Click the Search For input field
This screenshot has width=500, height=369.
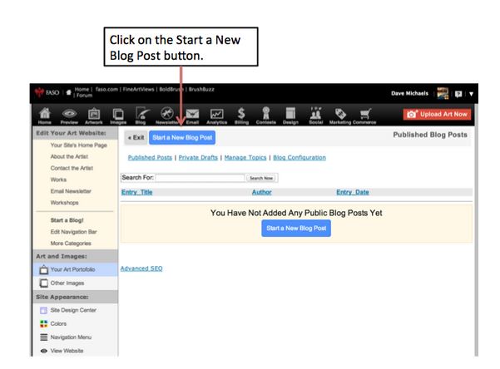point(200,178)
